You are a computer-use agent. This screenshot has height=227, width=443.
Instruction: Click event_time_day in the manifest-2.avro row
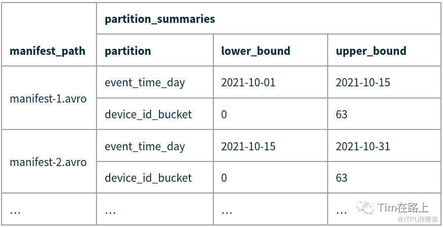pos(145,146)
